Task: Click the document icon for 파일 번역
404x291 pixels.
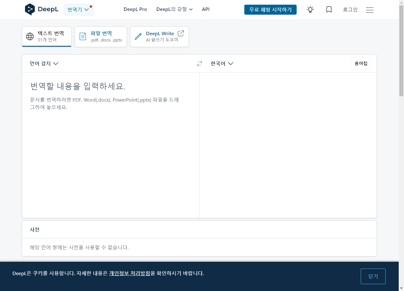Action: click(83, 36)
